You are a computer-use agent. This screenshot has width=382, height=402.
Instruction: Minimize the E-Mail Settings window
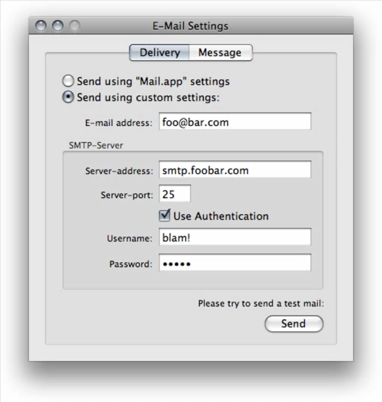click(x=58, y=26)
